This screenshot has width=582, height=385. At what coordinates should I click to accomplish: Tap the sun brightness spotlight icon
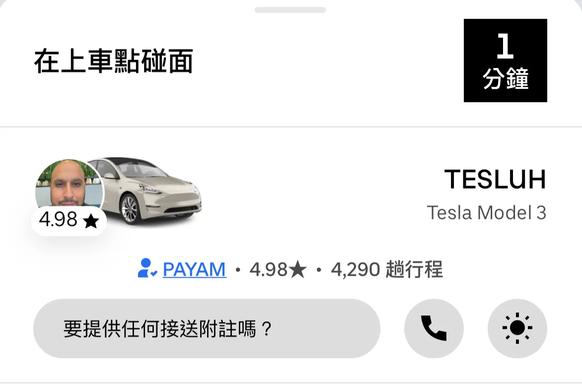517,328
